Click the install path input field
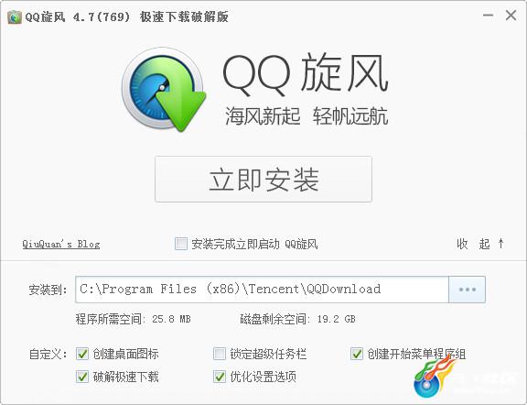This screenshot has width=527, height=405. (x=263, y=290)
